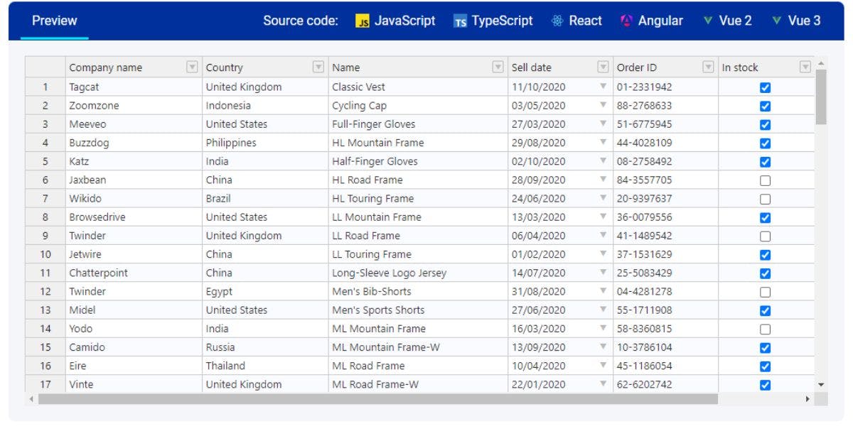Open the Company name column filter icon
This screenshot has height=426, width=853.
[x=191, y=67]
